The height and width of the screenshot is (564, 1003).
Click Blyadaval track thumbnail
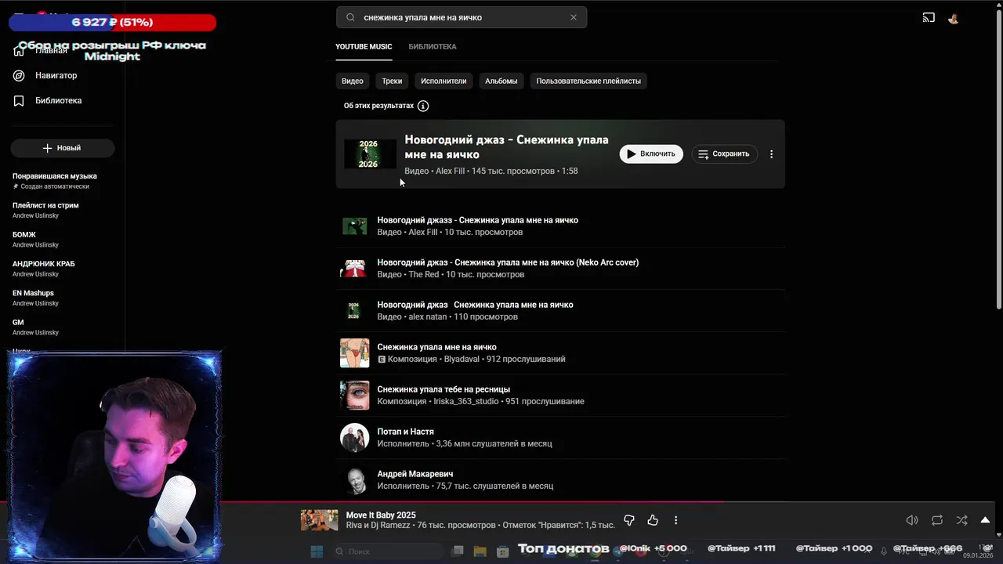354,353
